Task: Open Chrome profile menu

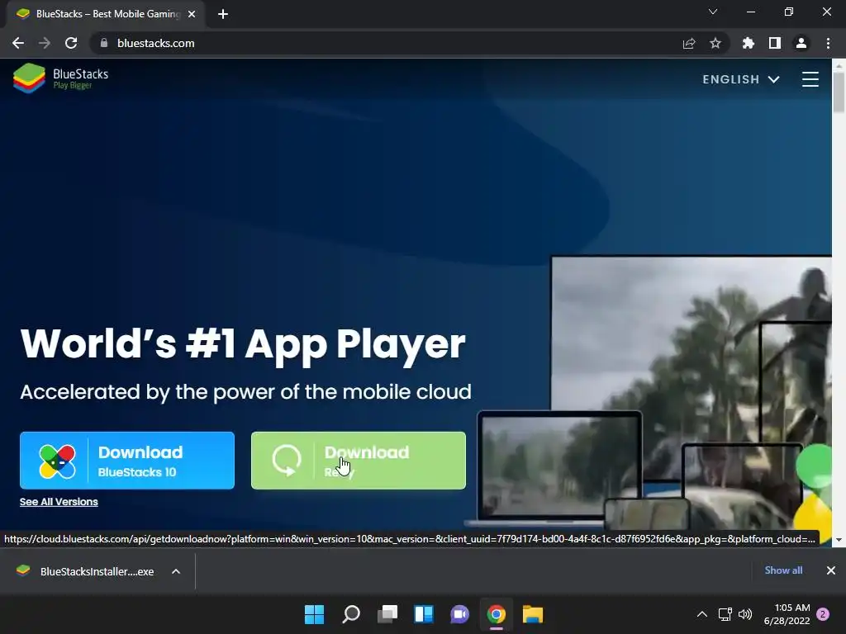Action: tap(801, 43)
